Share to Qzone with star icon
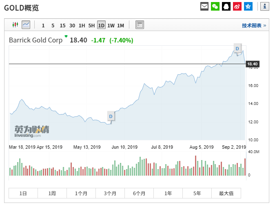This screenshot has width=275, height=205. point(248,7)
